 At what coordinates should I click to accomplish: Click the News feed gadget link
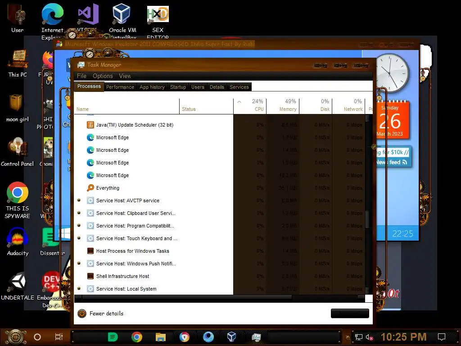tap(392, 162)
